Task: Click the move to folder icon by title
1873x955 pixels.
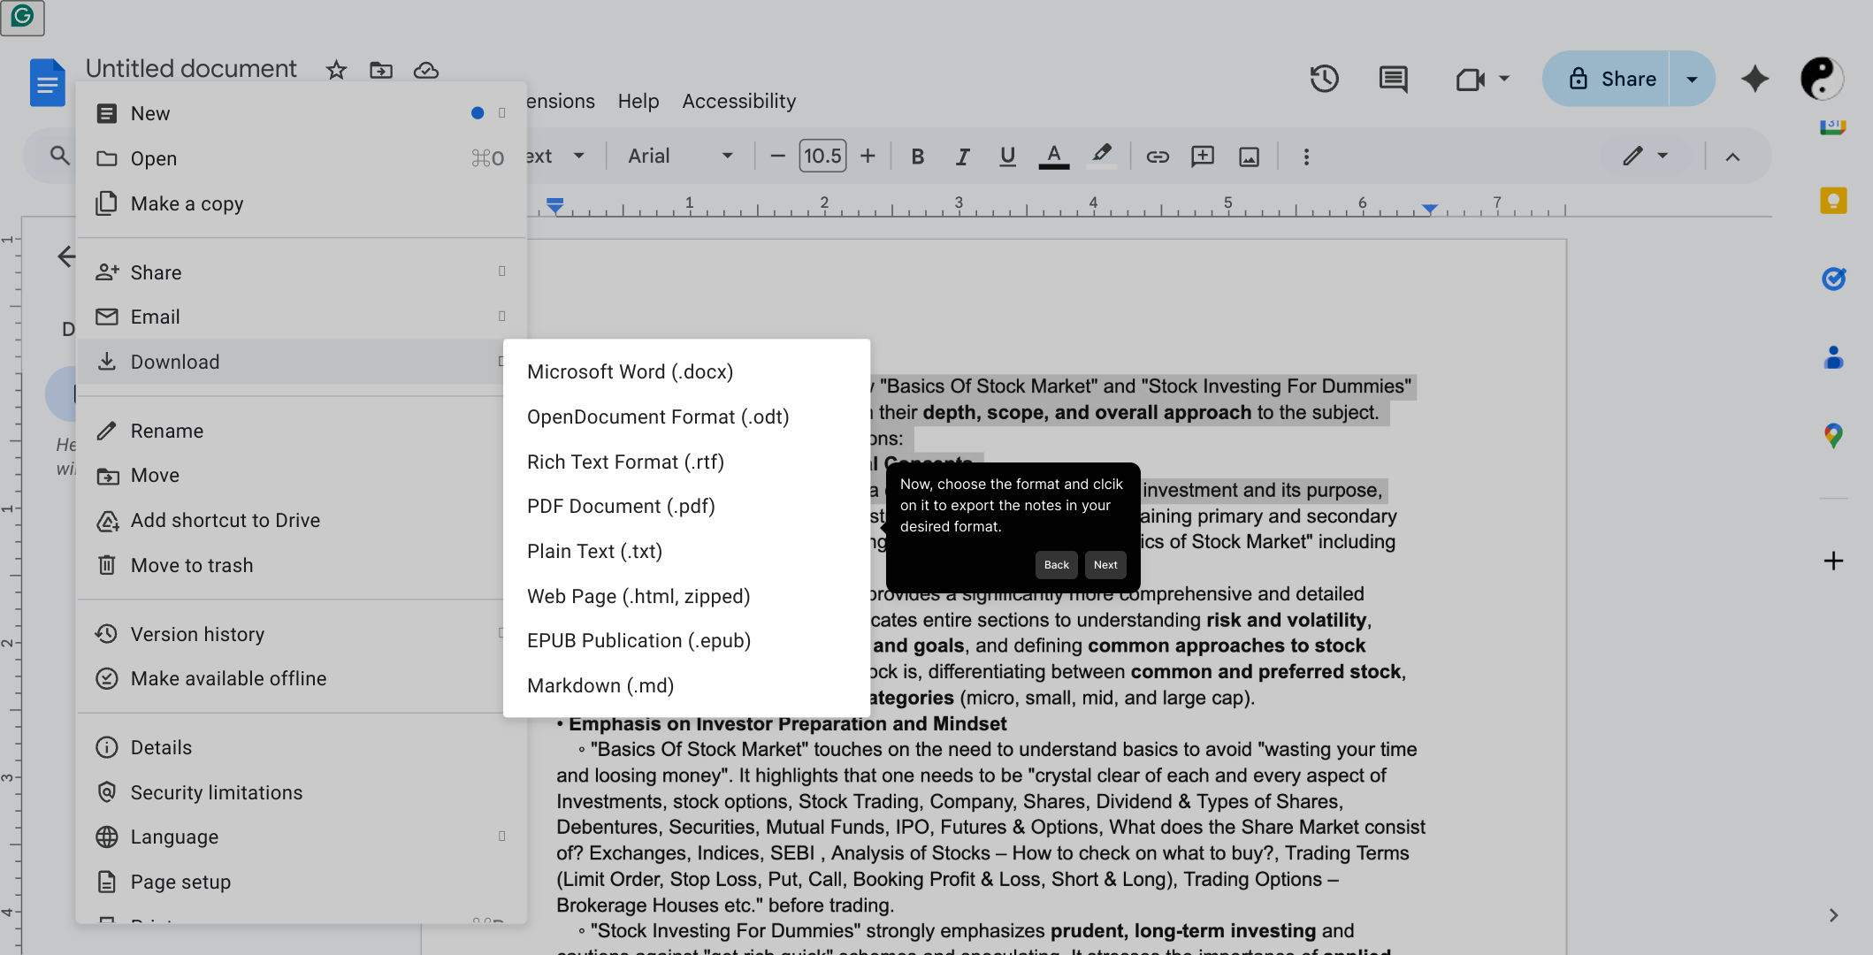Action: [x=381, y=70]
